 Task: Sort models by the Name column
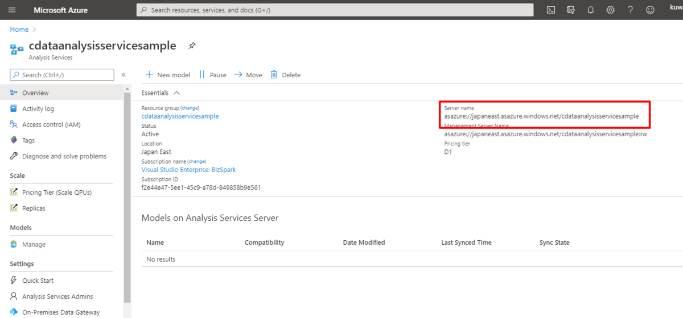tap(155, 242)
